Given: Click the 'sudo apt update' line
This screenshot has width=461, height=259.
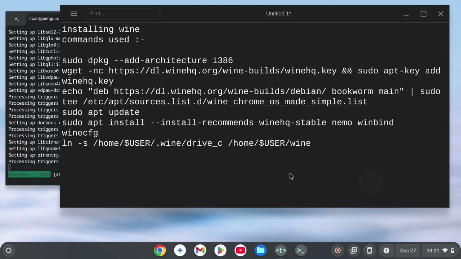Looking at the screenshot, I should pos(101,112).
